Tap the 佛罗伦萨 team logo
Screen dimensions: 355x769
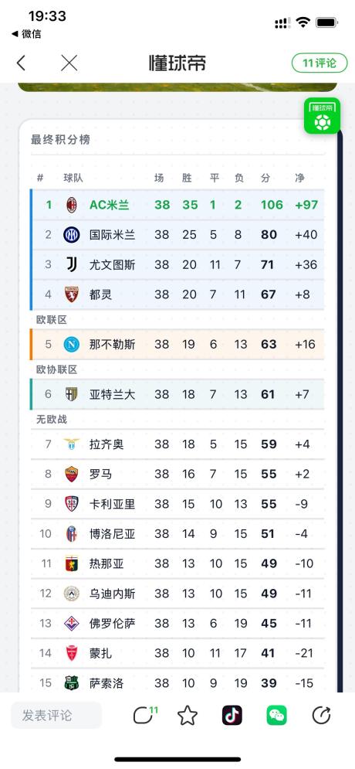coord(72,624)
